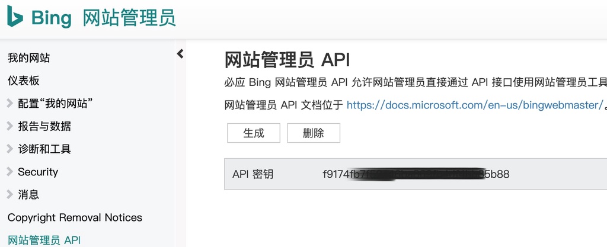607x247 pixels.
Task: Open the 诊断和工具 menu label
Action: click(x=44, y=149)
